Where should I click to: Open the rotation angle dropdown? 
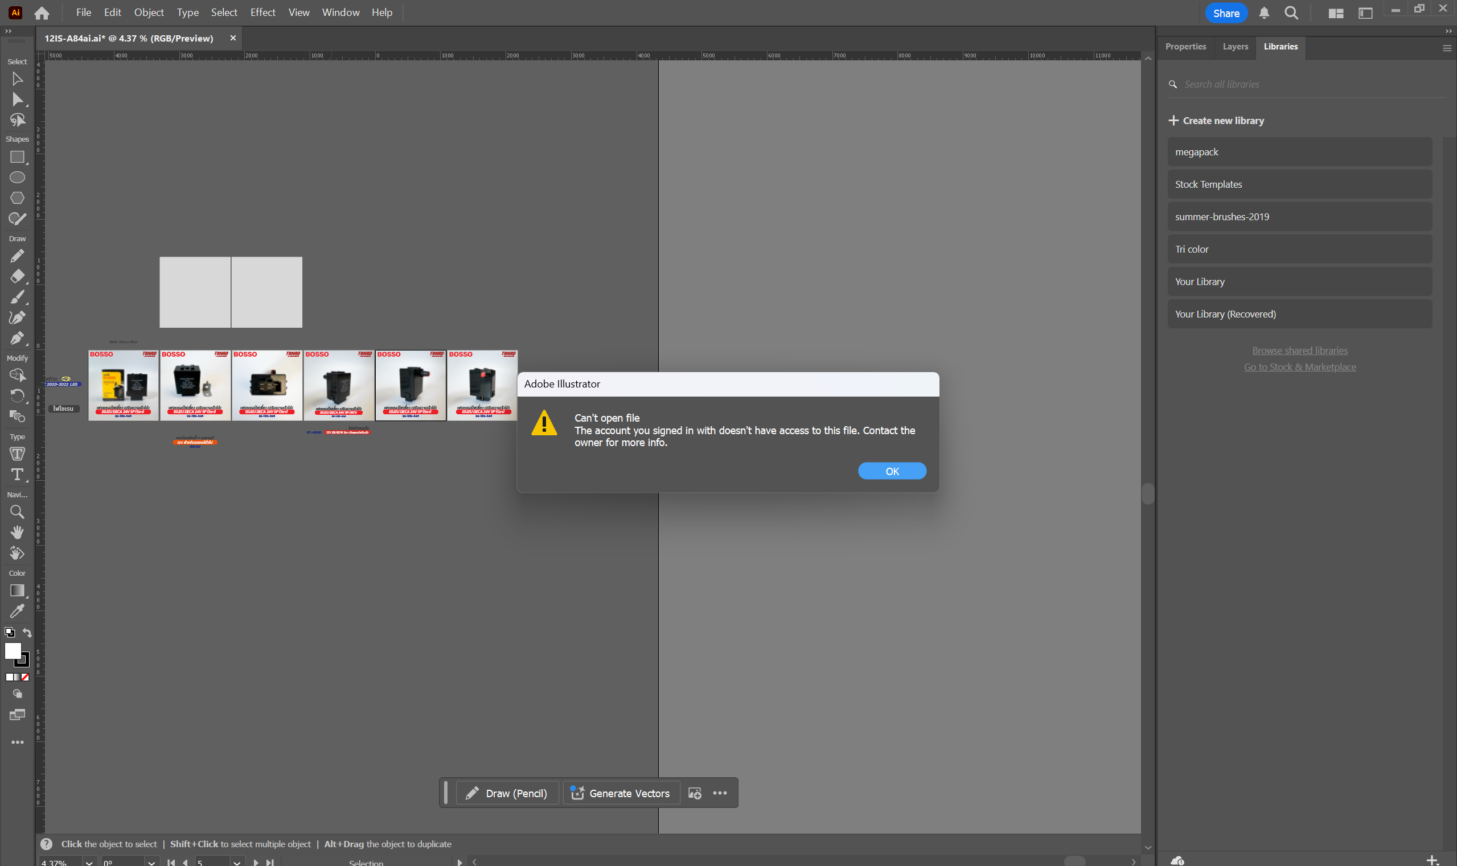[x=151, y=862]
